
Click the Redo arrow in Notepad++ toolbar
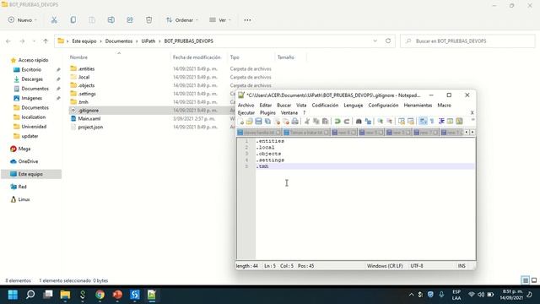click(347, 122)
